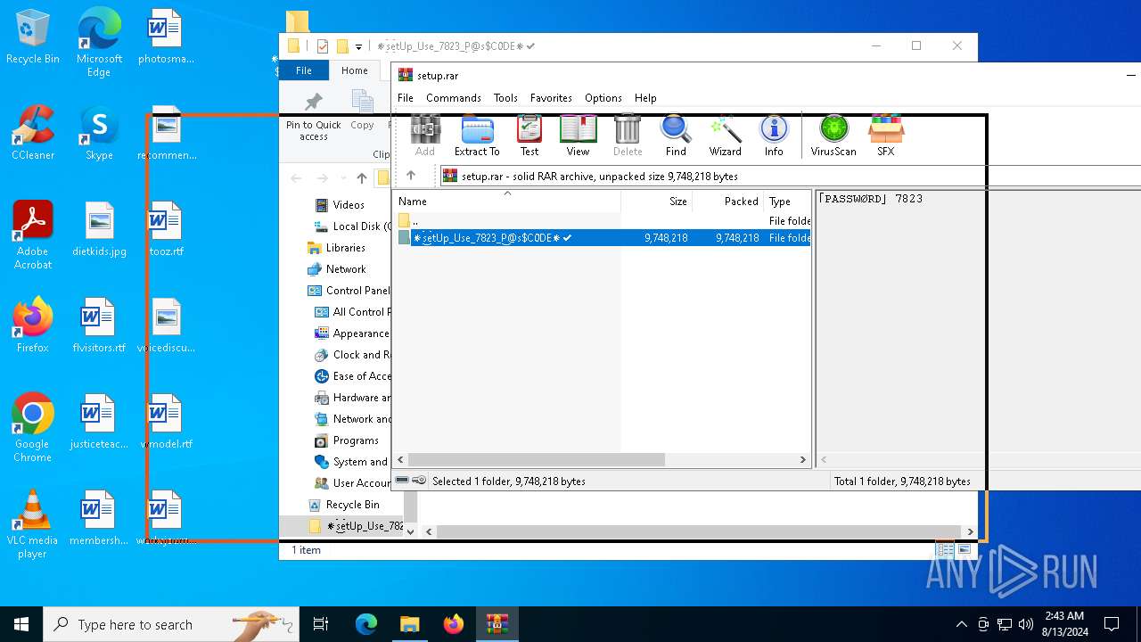
Task: Open Programs in Explorer tree
Action: (356, 440)
